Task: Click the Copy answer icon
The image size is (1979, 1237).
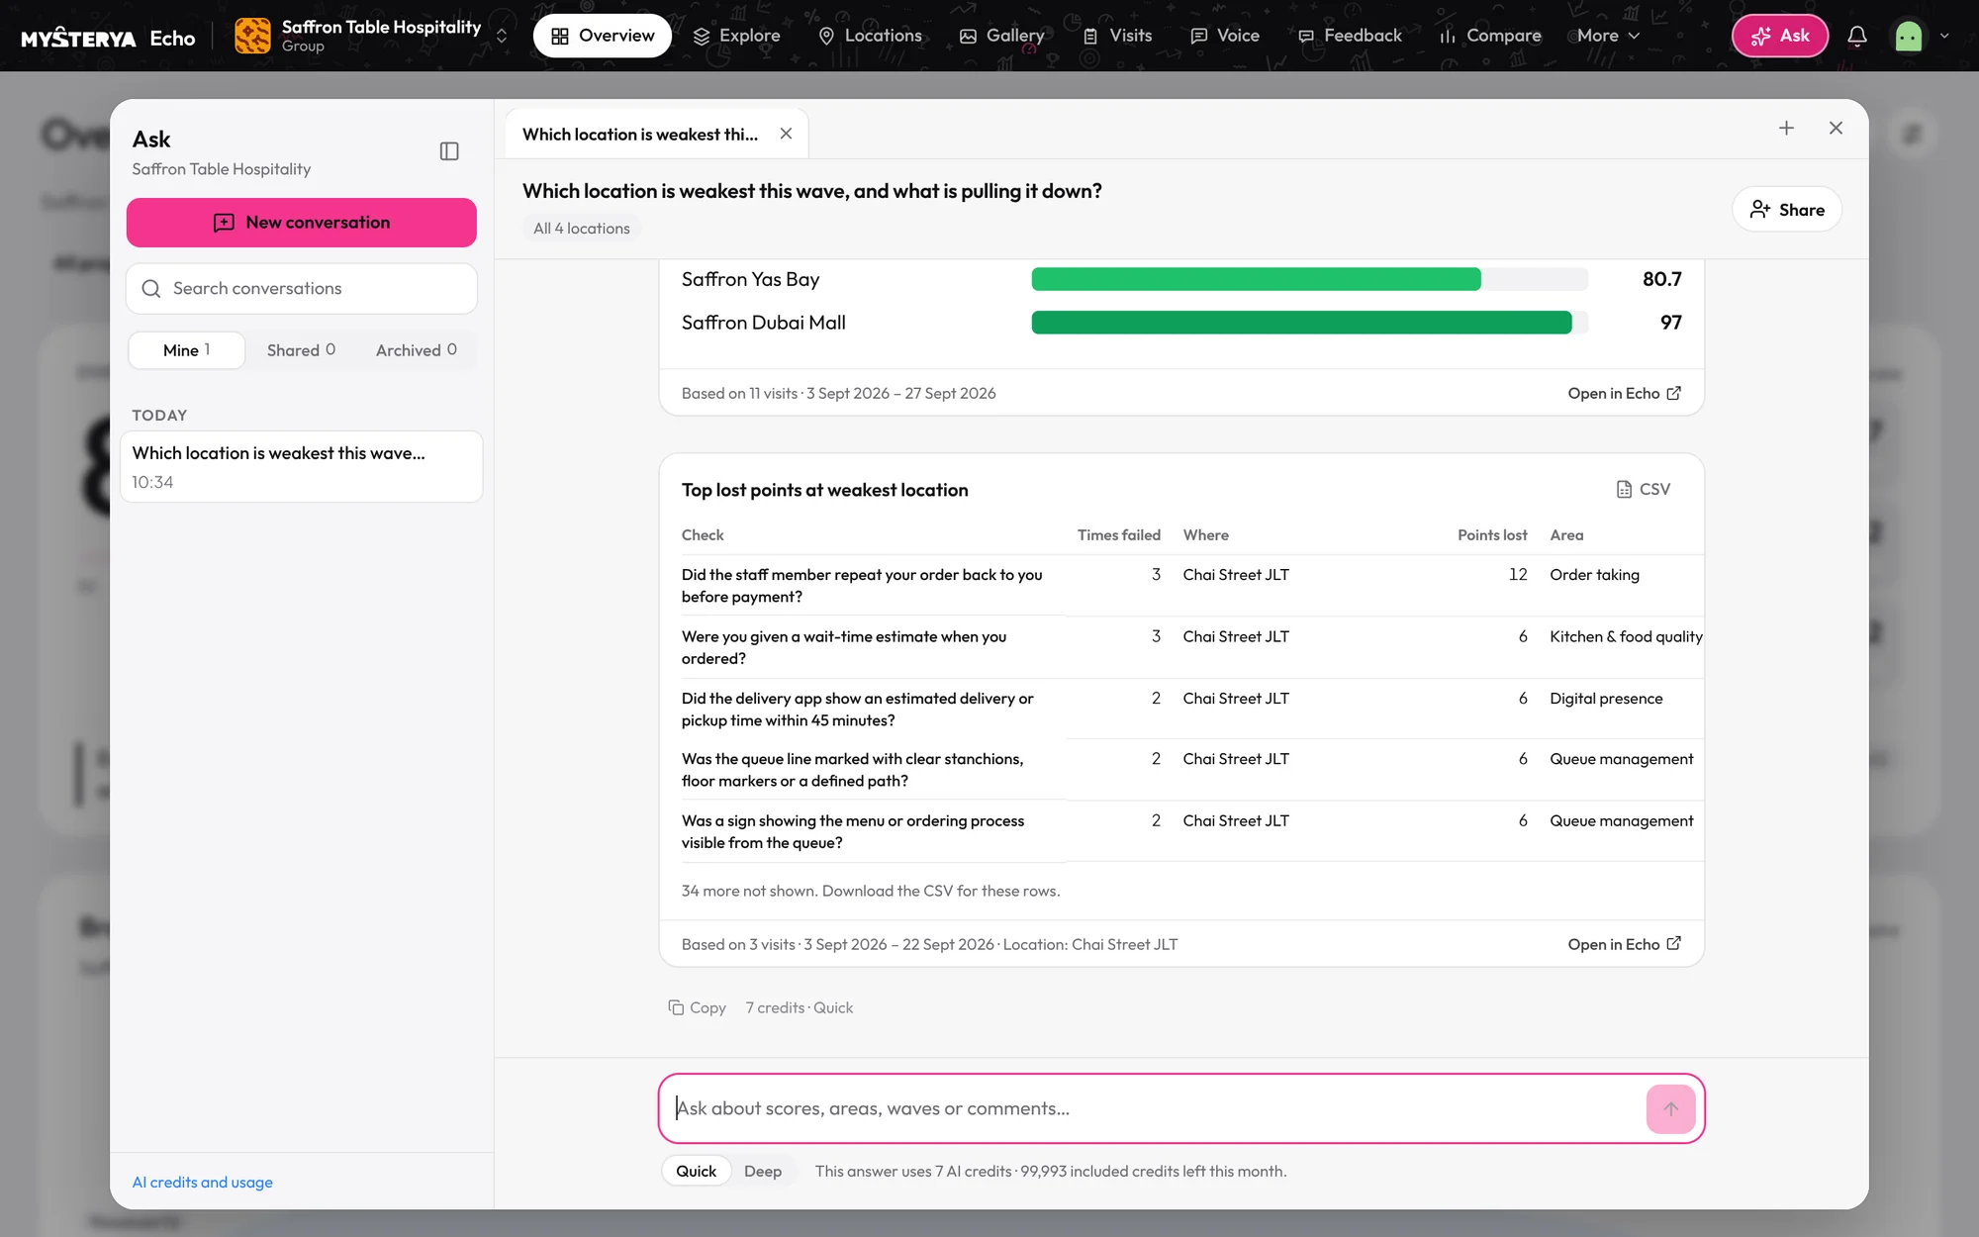Action: (698, 1007)
